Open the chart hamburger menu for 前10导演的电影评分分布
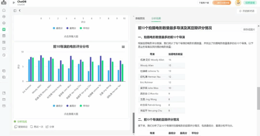This screenshot has width=260, height=136. (123, 47)
